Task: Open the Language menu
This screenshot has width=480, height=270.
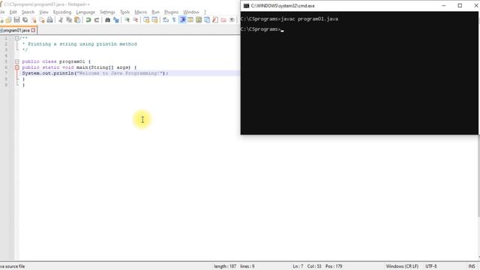Action: pyautogui.click(x=85, y=12)
